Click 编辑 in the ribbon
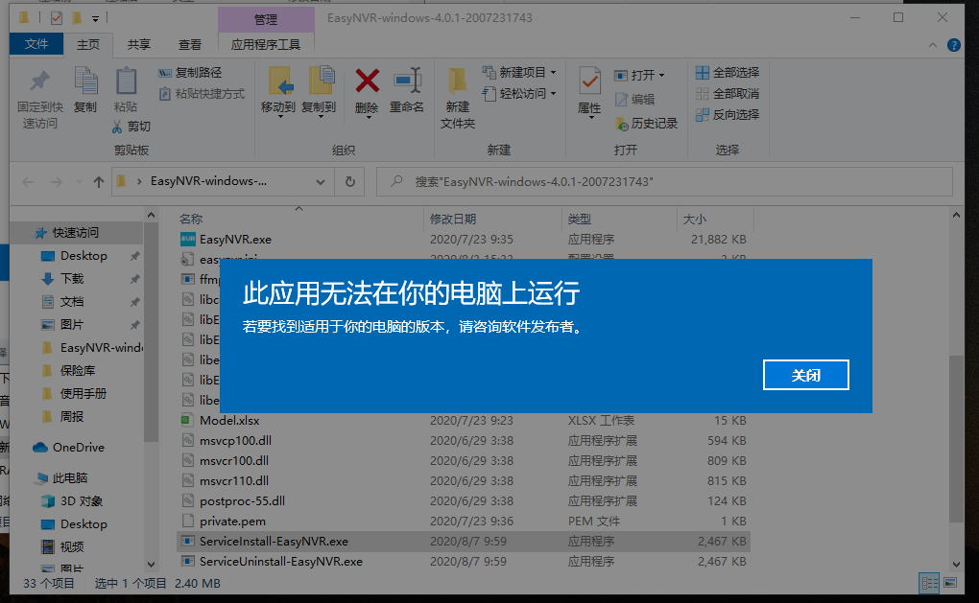The height and width of the screenshot is (603, 979). pyautogui.click(x=635, y=99)
